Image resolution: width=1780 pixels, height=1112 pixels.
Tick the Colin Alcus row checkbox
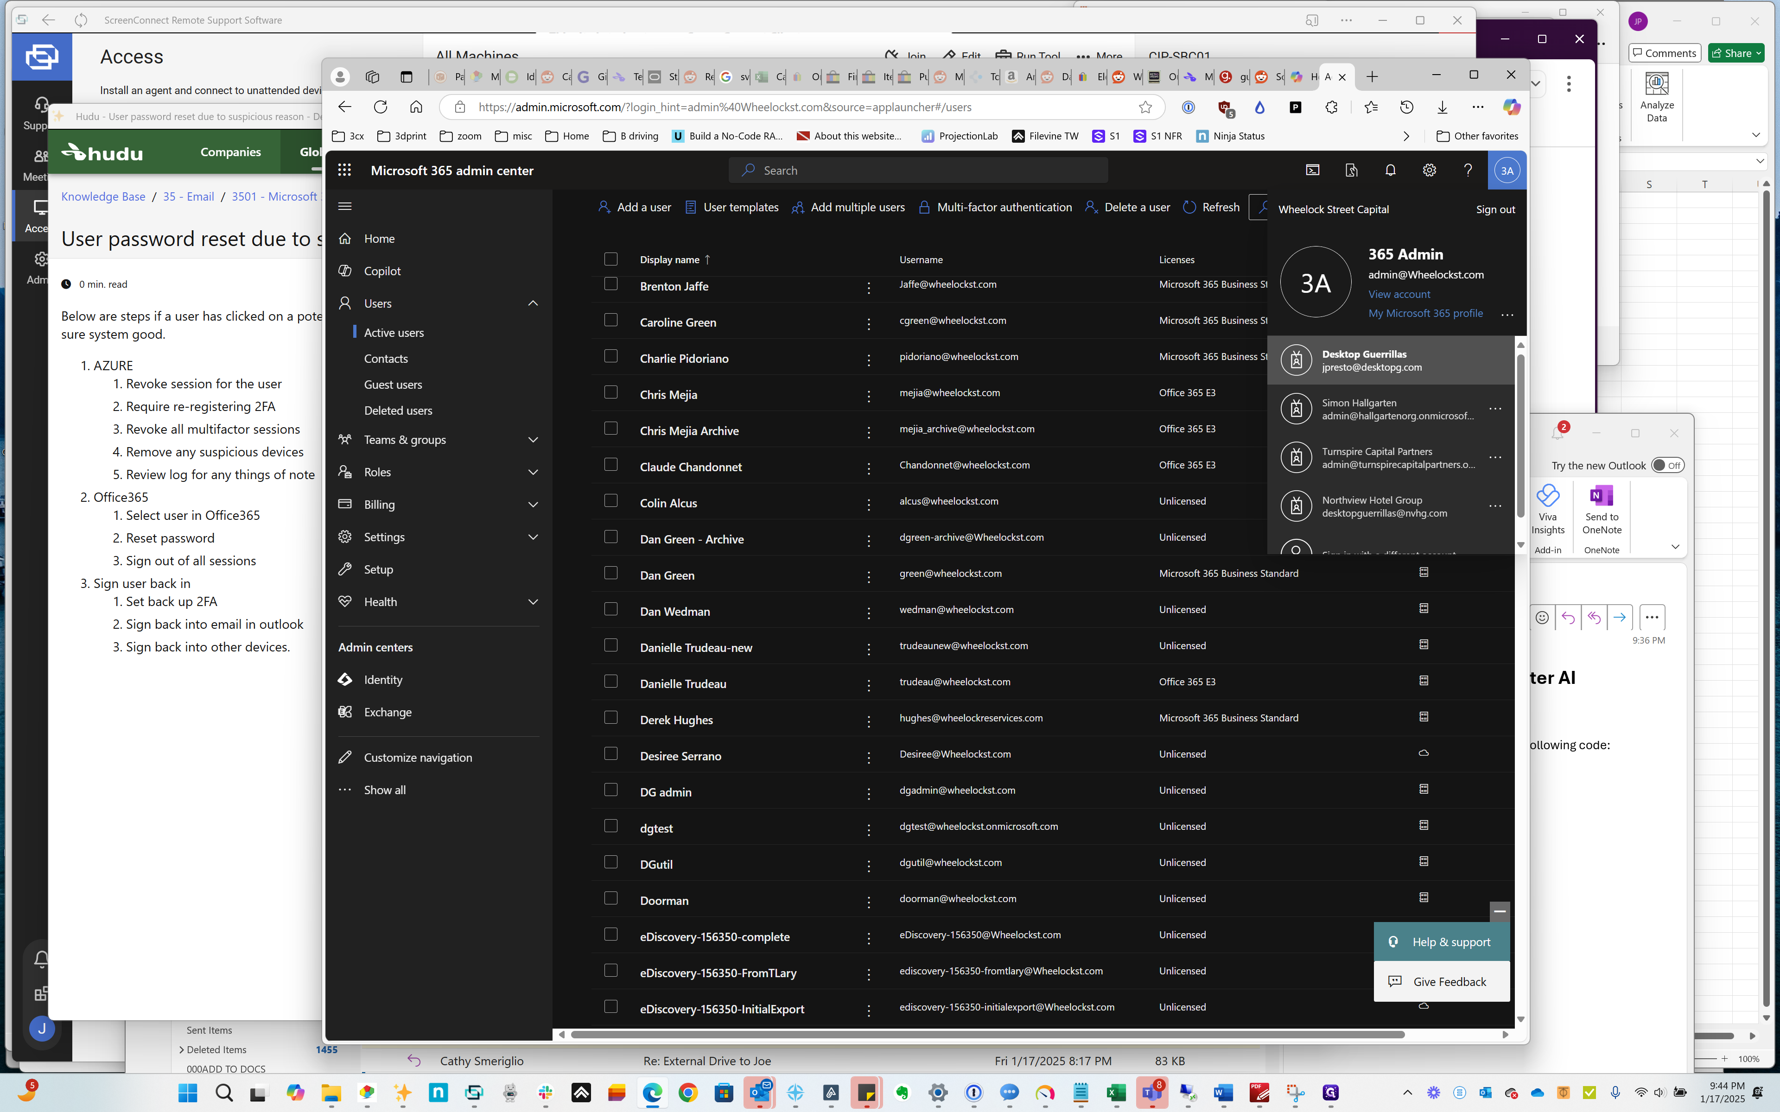coord(610,500)
